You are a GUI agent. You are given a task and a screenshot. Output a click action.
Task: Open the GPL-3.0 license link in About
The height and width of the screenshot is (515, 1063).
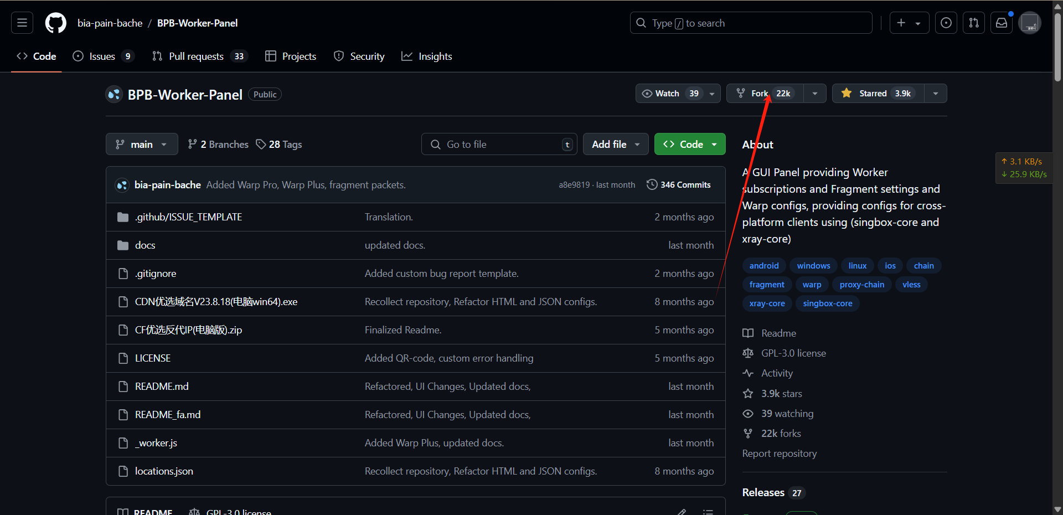coord(785,353)
